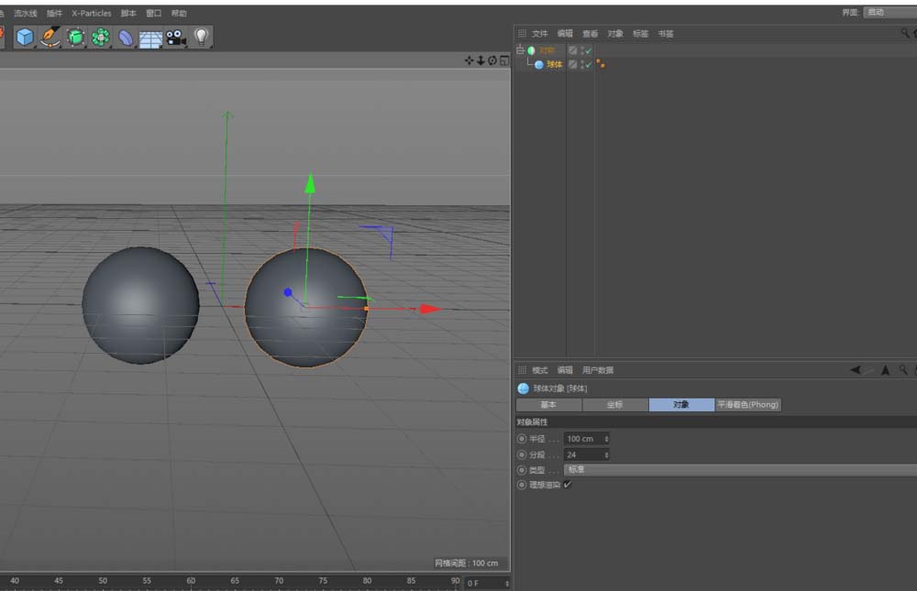Select the spline pen tool
Screen dimensions: 917x591
(x=49, y=38)
